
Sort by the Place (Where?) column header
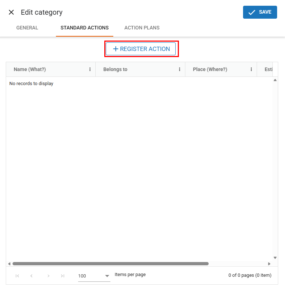(210, 70)
